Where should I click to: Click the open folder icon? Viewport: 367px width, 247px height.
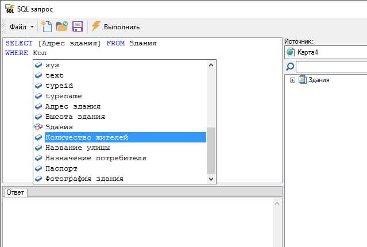[x=62, y=26]
